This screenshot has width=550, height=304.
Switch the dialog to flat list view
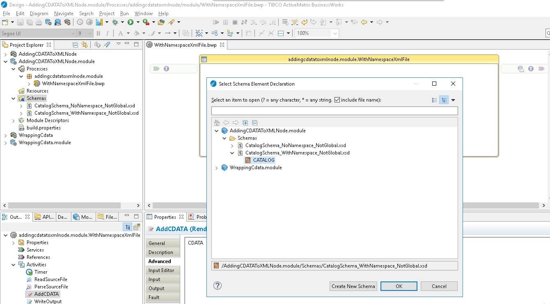pos(434,100)
